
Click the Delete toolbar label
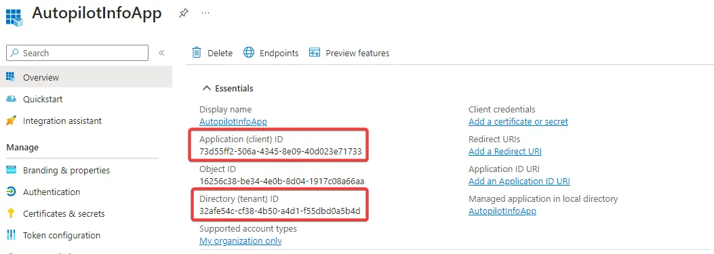click(x=220, y=54)
